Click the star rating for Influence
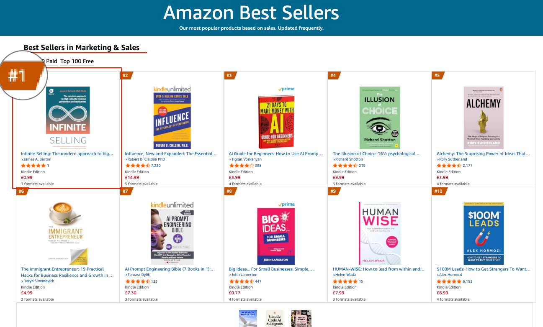Image resolution: width=543 pixels, height=327 pixels. (x=137, y=166)
